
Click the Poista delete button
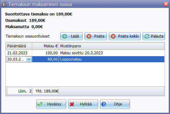coord(96,36)
